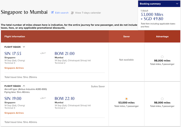
Task: Click the 53,000 Miles booking summary total
Action: 152,14
